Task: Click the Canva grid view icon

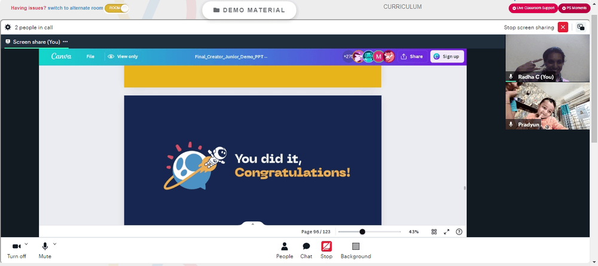Action: (x=434, y=232)
